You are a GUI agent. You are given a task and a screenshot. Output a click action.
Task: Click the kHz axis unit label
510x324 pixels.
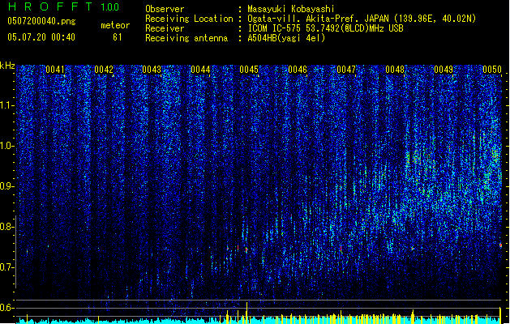[x=7, y=66]
